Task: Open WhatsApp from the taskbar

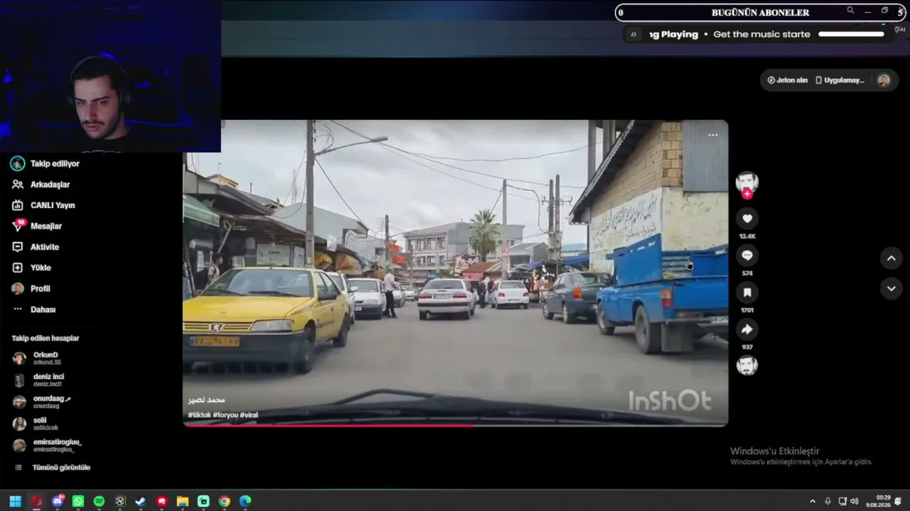Action: 78,501
